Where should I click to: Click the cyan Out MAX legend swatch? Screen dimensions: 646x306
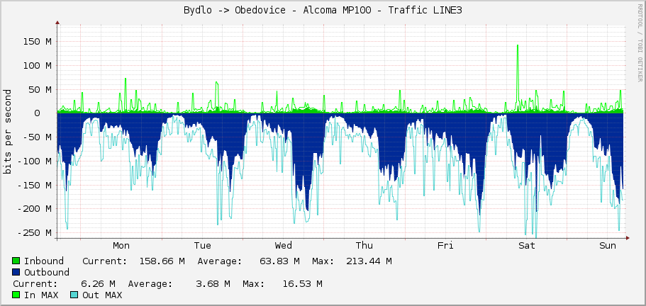(74, 295)
